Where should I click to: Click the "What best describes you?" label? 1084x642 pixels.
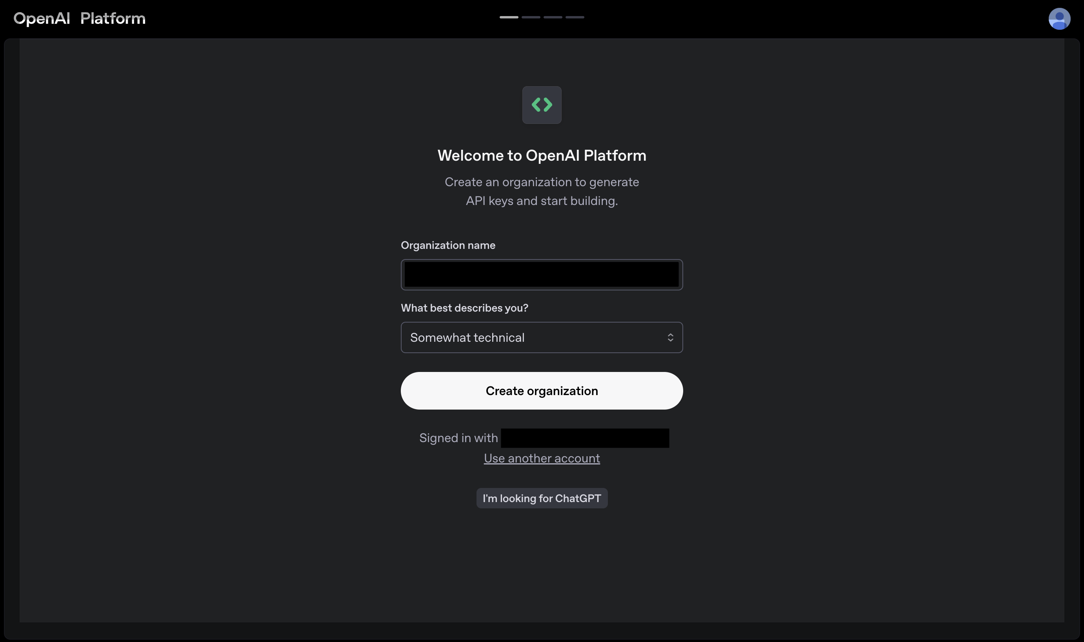click(464, 308)
